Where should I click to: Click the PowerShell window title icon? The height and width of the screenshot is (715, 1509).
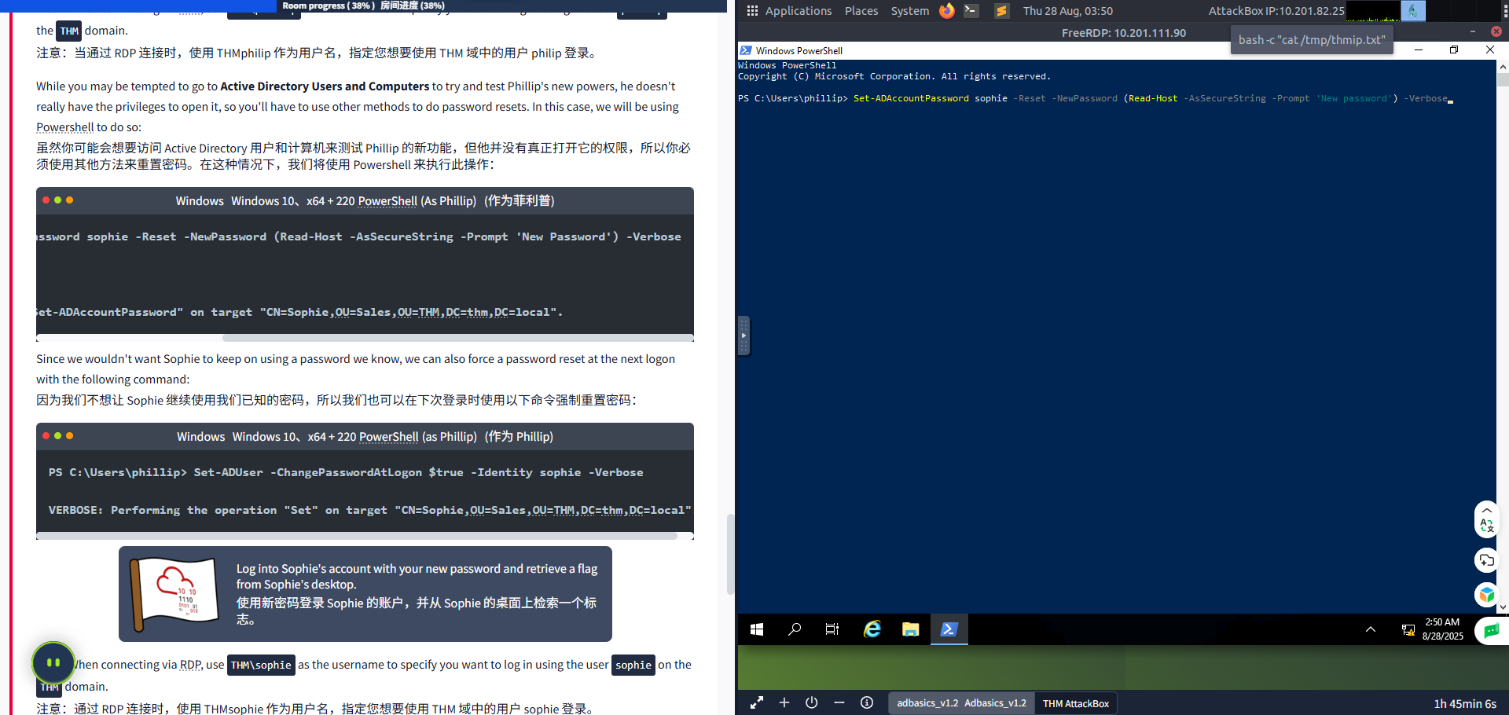746,50
